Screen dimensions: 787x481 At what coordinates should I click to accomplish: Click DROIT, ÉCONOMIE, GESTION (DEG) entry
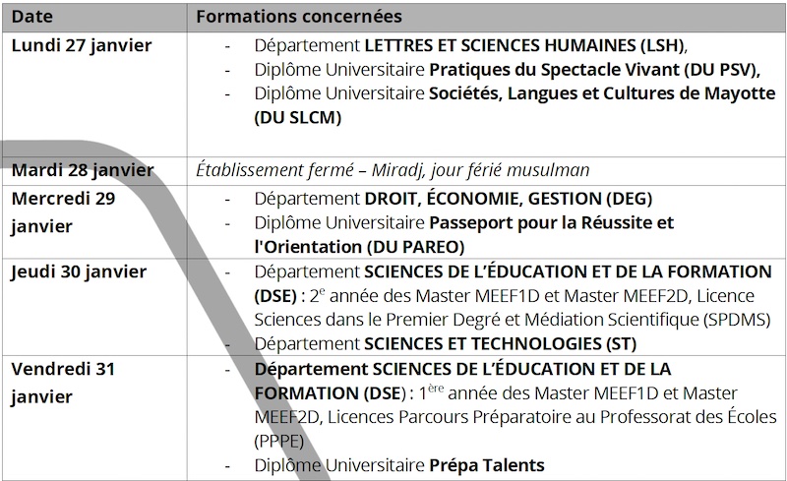pos(508,200)
